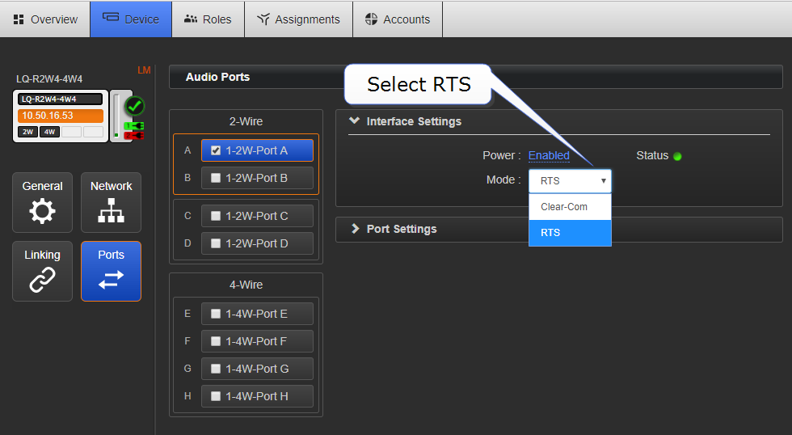Switch to the Overview tab
Image resolution: width=792 pixels, height=435 pixels.
pyautogui.click(x=45, y=19)
